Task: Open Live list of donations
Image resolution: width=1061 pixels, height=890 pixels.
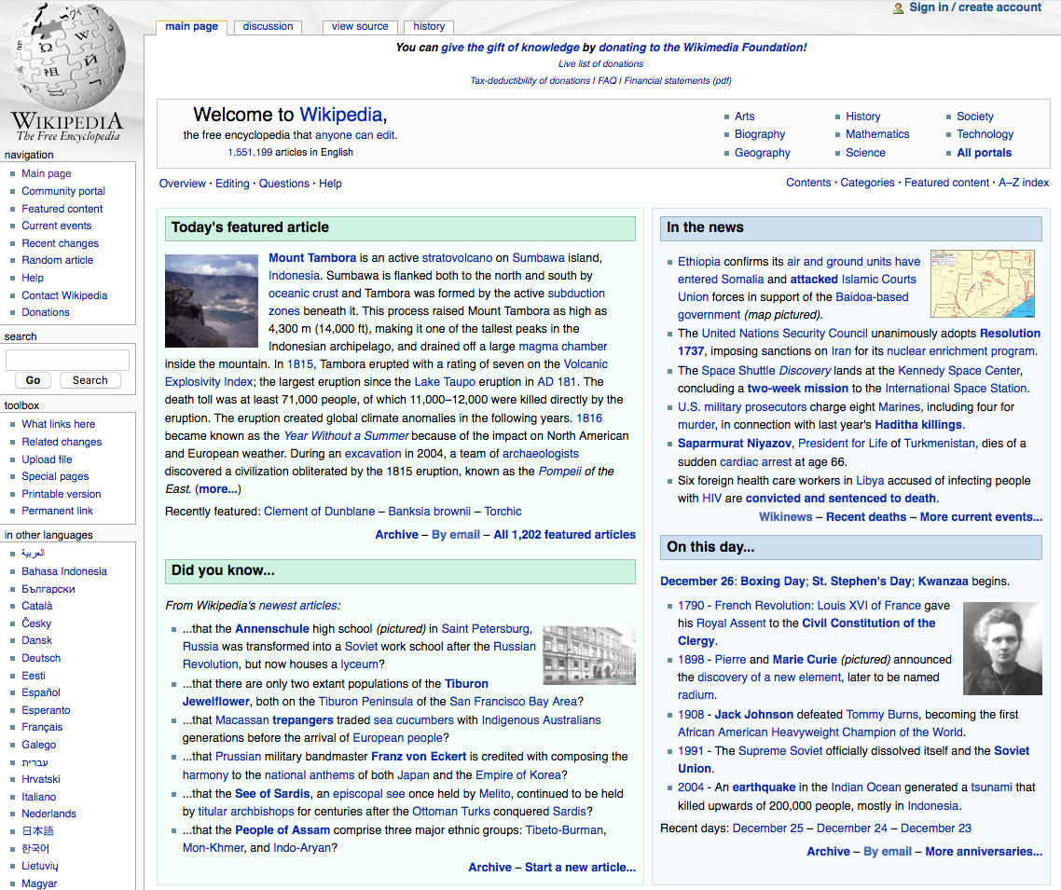Action: [600, 63]
